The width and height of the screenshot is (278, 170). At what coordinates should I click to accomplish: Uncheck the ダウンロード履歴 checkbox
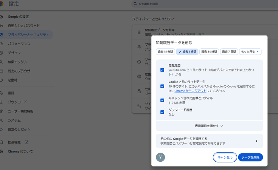point(162,112)
